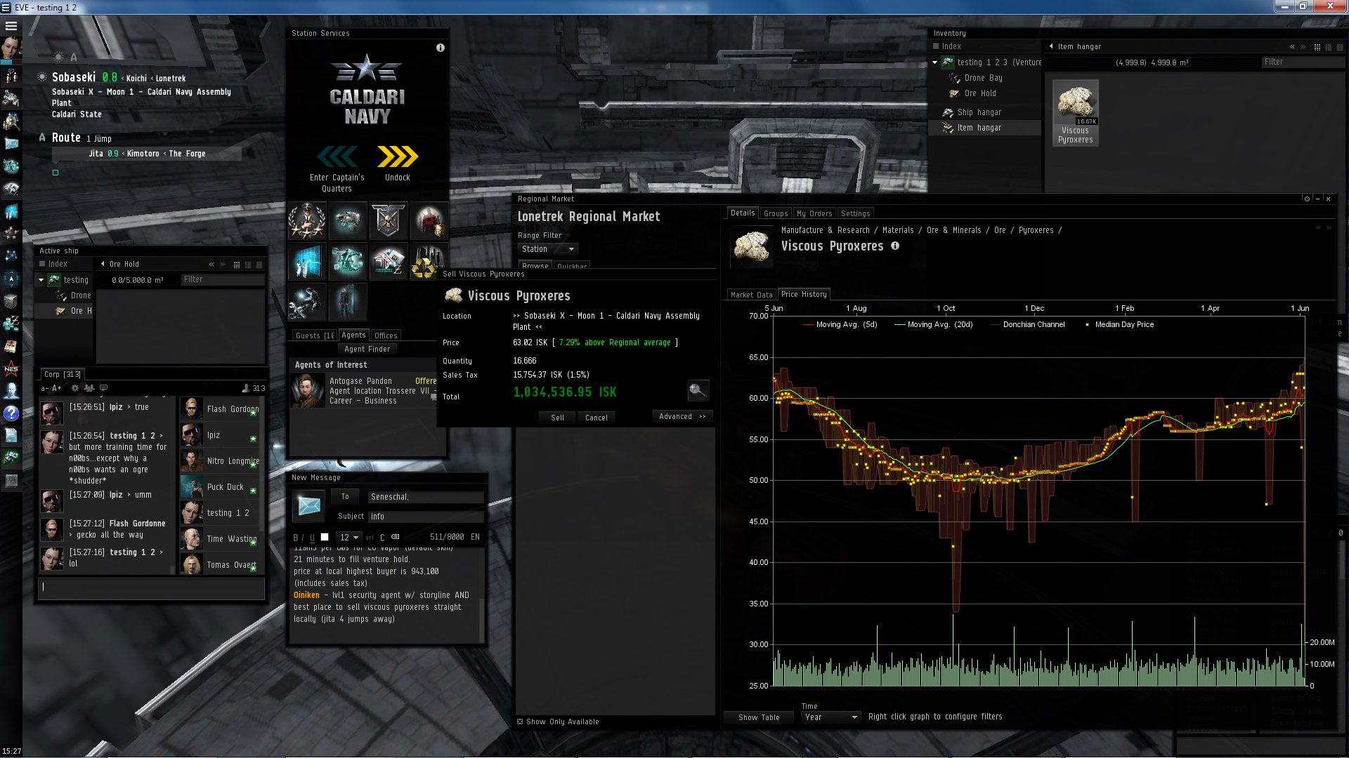Click the Caldari Navy station info icon
1349x758 pixels.
[x=441, y=48]
